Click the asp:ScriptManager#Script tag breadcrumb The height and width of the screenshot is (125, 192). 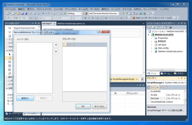click(x=124, y=79)
